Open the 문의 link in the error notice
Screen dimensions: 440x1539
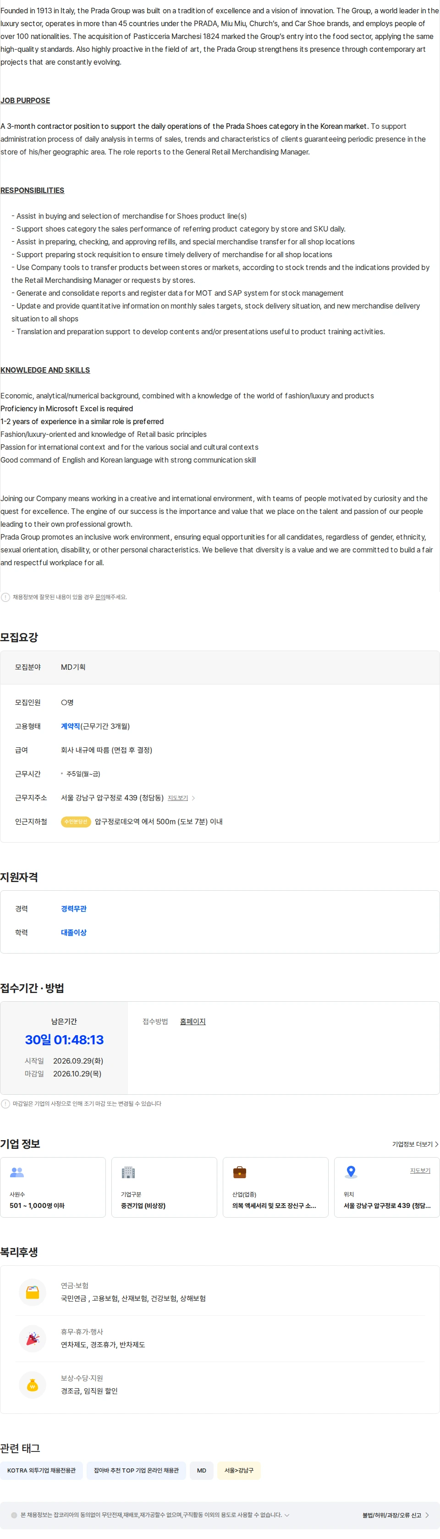100,597
